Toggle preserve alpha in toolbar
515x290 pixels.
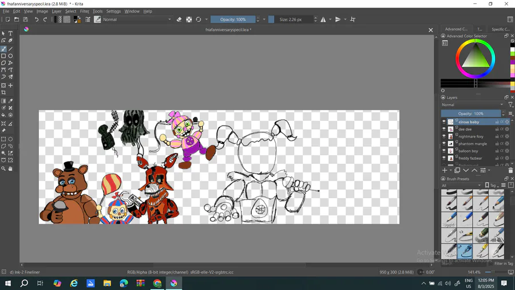click(x=189, y=19)
